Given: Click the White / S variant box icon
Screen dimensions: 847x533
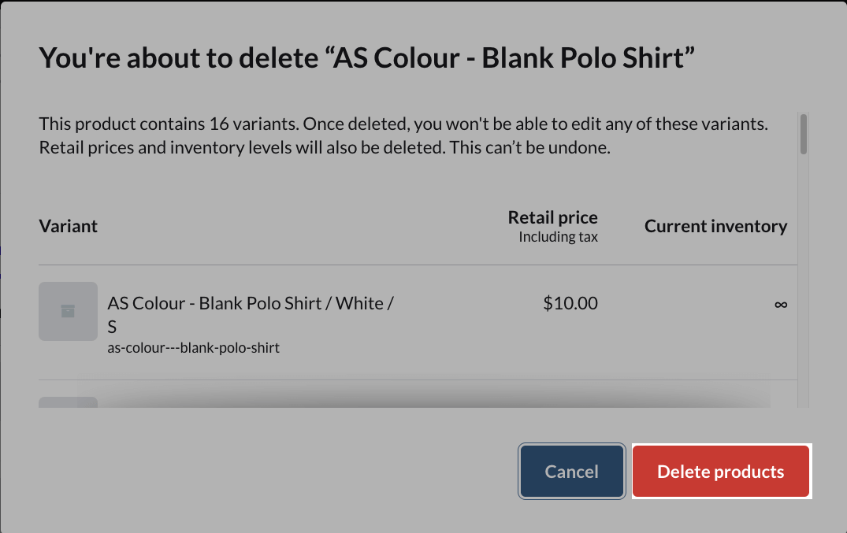Looking at the screenshot, I should (x=68, y=312).
